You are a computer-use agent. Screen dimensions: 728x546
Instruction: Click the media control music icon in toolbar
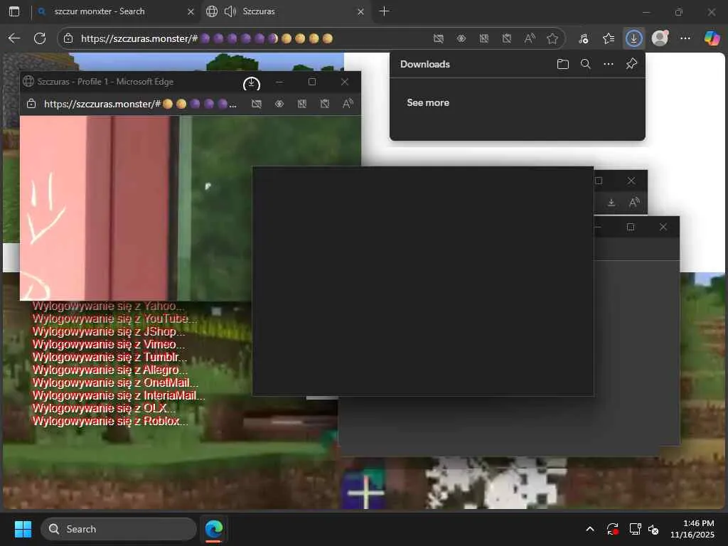(x=583, y=38)
